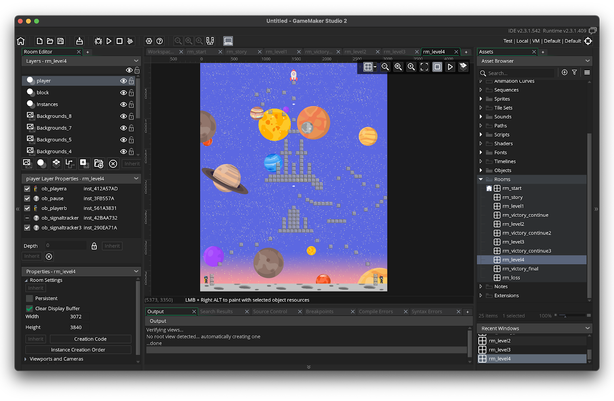This screenshot has height=401, width=614.
Task: Click the highlighted square frame icon in the room toolbar
Action: tap(437, 67)
